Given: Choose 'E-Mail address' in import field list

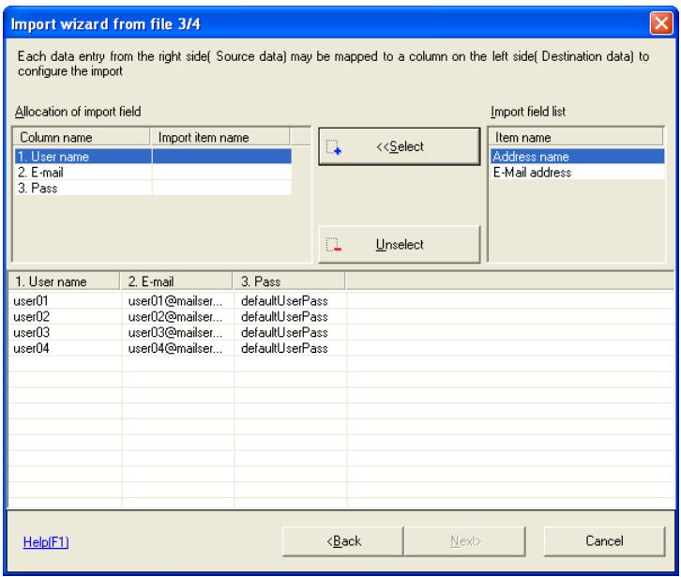Looking at the screenshot, I should click(x=577, y=172).
